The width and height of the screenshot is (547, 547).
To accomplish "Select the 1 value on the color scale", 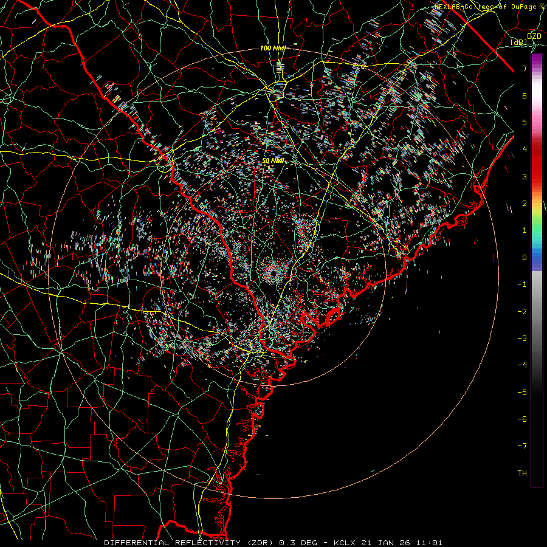I will click(x=525, y=230).
